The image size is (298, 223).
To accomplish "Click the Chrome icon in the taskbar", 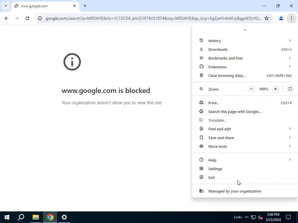I will click(50, 217).
